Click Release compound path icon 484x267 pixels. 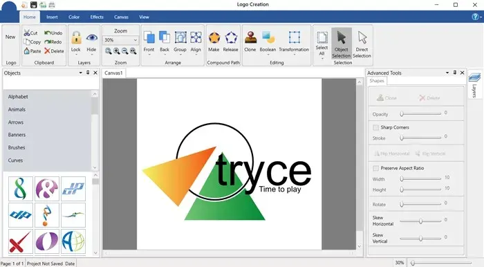pos(230,37)
